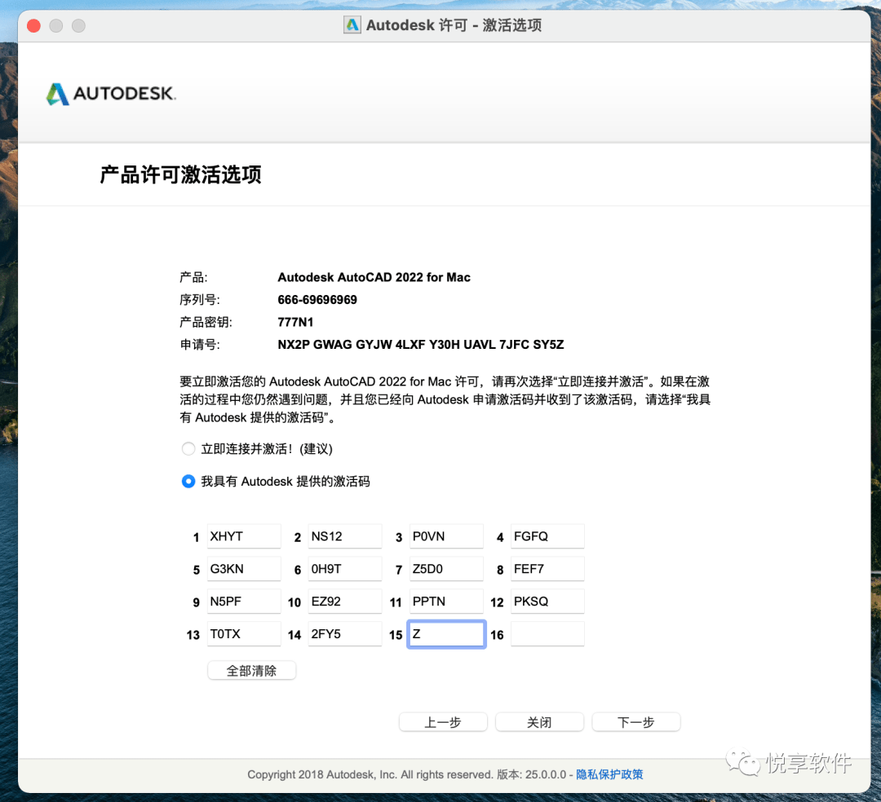Viewport: 881px width, 802px height.
Task: Open the 隐私保护政策 privacy policy link
Action: [x=609, y=774]
